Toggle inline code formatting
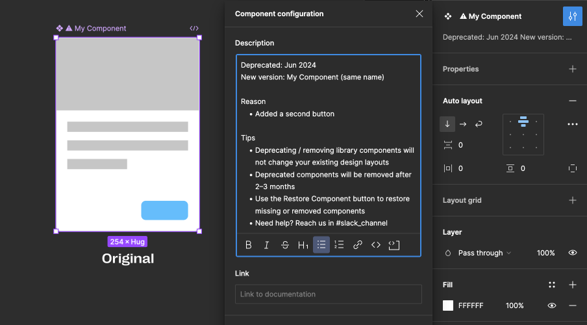Viewport: 587px width, 325px height. pyautogui.click(x=376, y=245)
